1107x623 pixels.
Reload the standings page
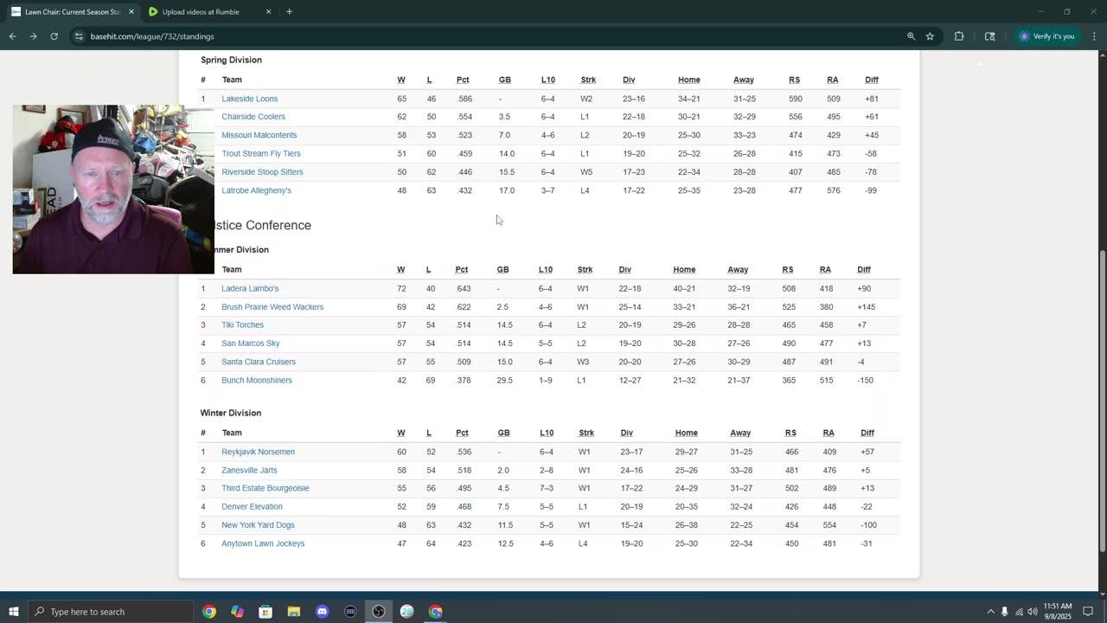pyautogui.click(x=54, y=36)
